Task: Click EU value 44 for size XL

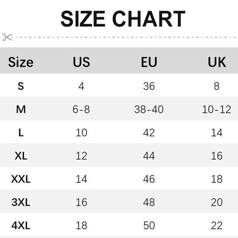Action: (x=149, y=156)
